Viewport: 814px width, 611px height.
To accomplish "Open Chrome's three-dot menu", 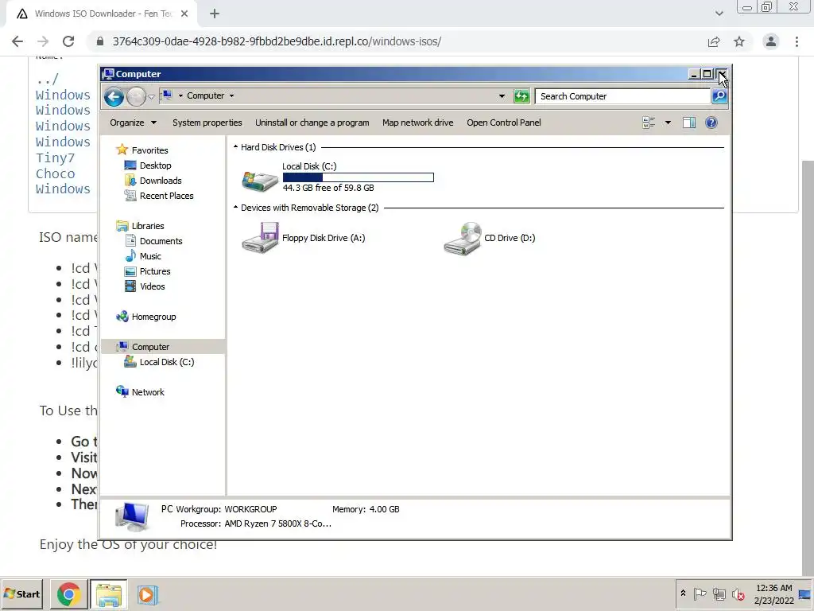I will pos(797,41).
